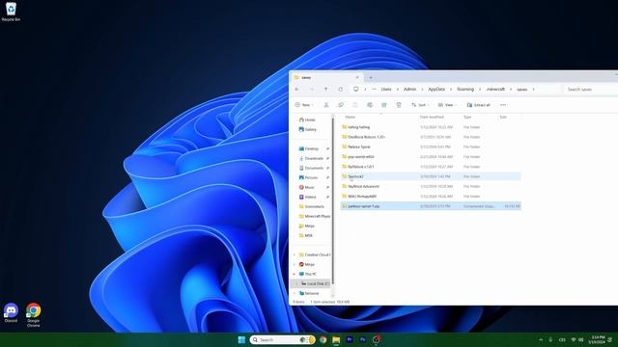The image size is (618, 347).
Task: Click the Extract all button
Action: pyautogui.click(x=478, y=105)
